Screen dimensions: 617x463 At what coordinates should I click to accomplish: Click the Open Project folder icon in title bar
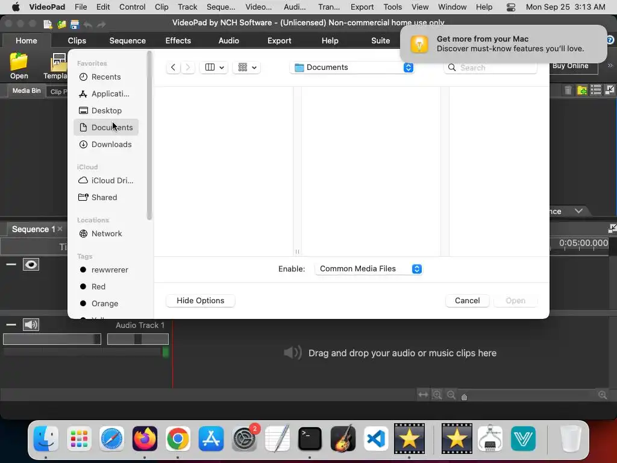click(61, 24)
